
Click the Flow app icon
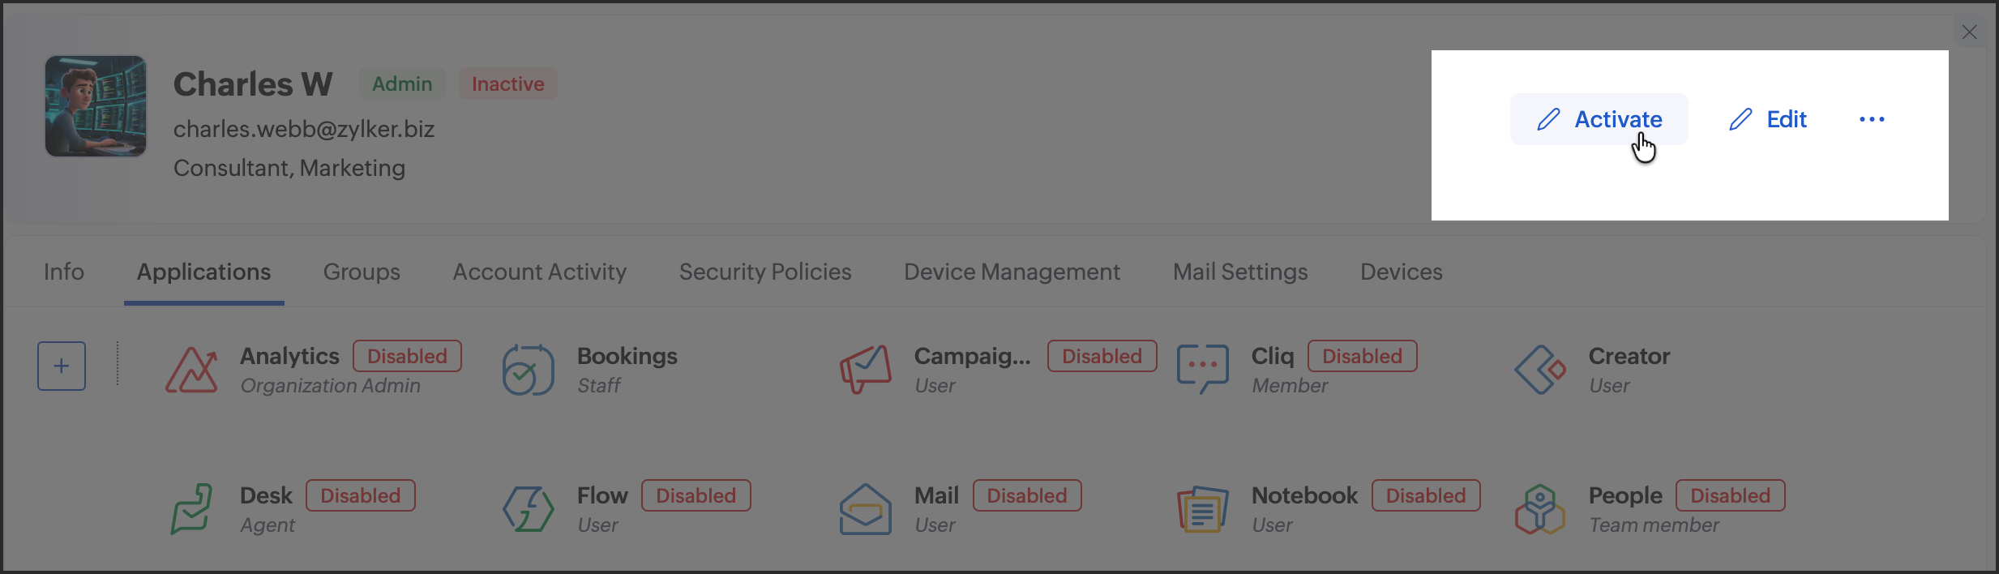point(529,509)
